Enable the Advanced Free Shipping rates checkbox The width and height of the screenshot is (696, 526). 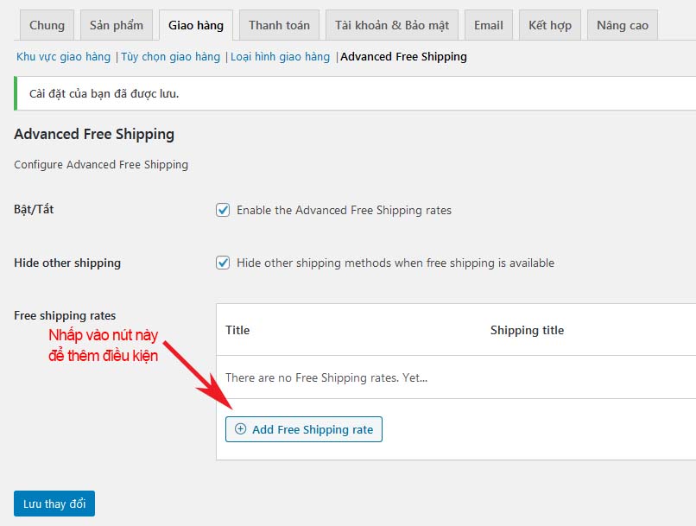[x=223, y=210]
